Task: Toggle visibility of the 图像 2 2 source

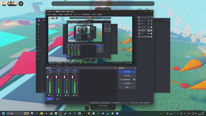Action: point(149,21)
